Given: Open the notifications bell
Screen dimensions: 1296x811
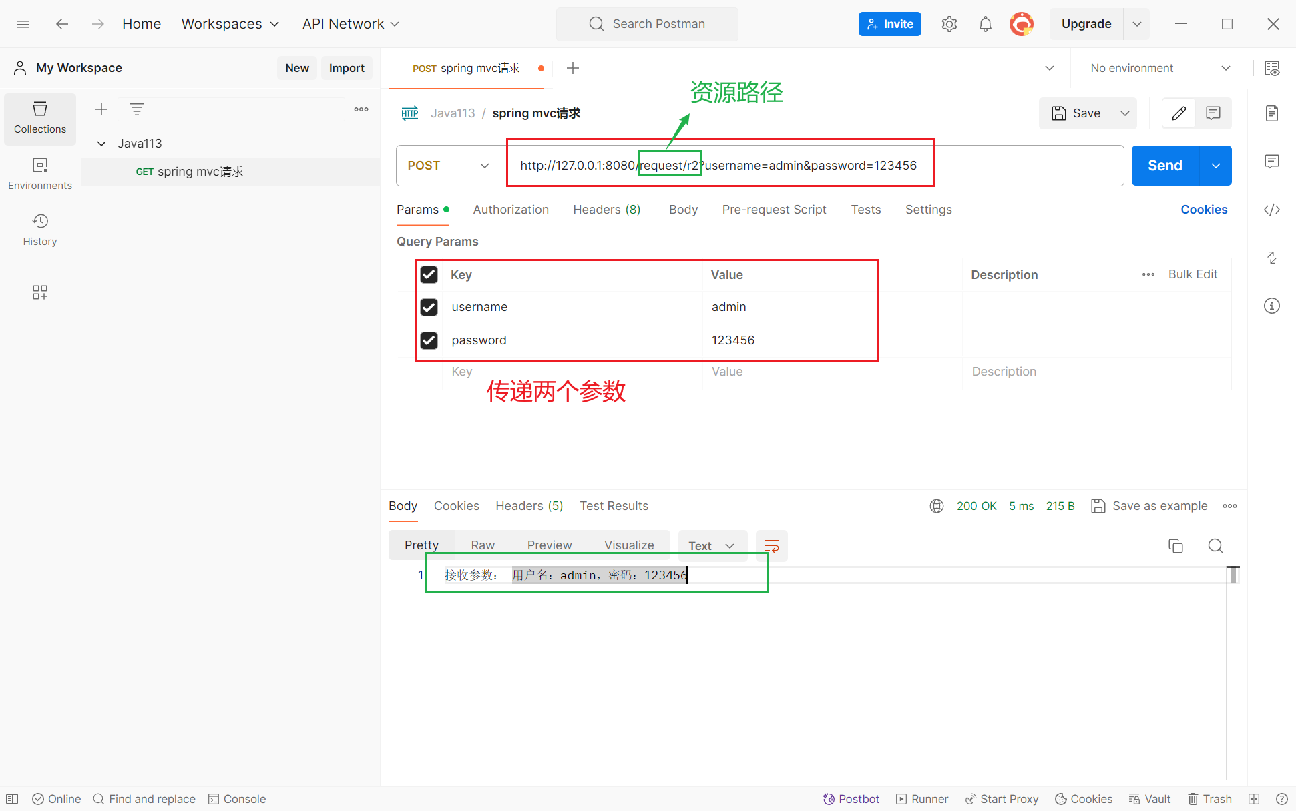Looking at the screenshot, I should (x=985, y=24).
